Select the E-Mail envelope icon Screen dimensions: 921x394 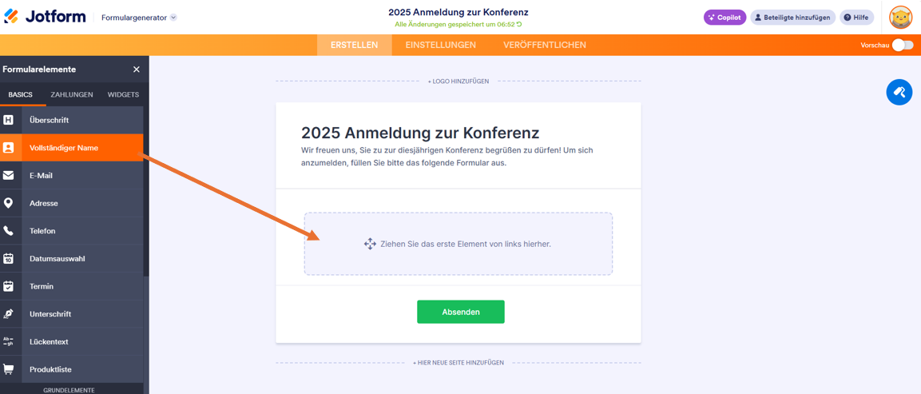(8, 175)
